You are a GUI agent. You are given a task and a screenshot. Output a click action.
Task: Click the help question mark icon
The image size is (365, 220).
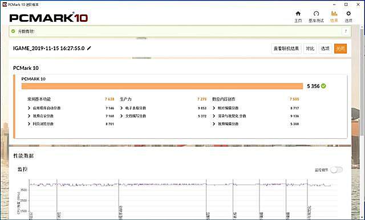pyautogui.click(x=346, y=31)
